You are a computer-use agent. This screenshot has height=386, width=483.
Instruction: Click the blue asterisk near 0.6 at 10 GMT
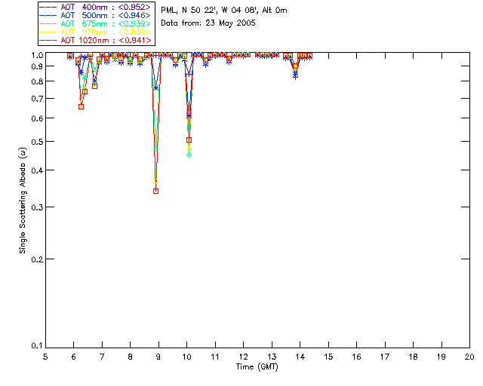pyautogui.click(x=189, y=116)
